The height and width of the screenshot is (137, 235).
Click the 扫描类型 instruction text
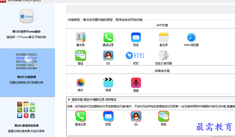[105, 20]
